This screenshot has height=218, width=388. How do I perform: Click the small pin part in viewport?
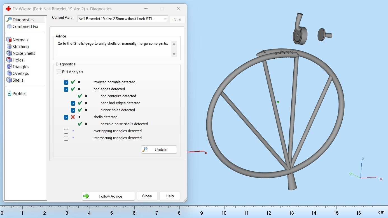pyautogui.click(x=324, y=35)
